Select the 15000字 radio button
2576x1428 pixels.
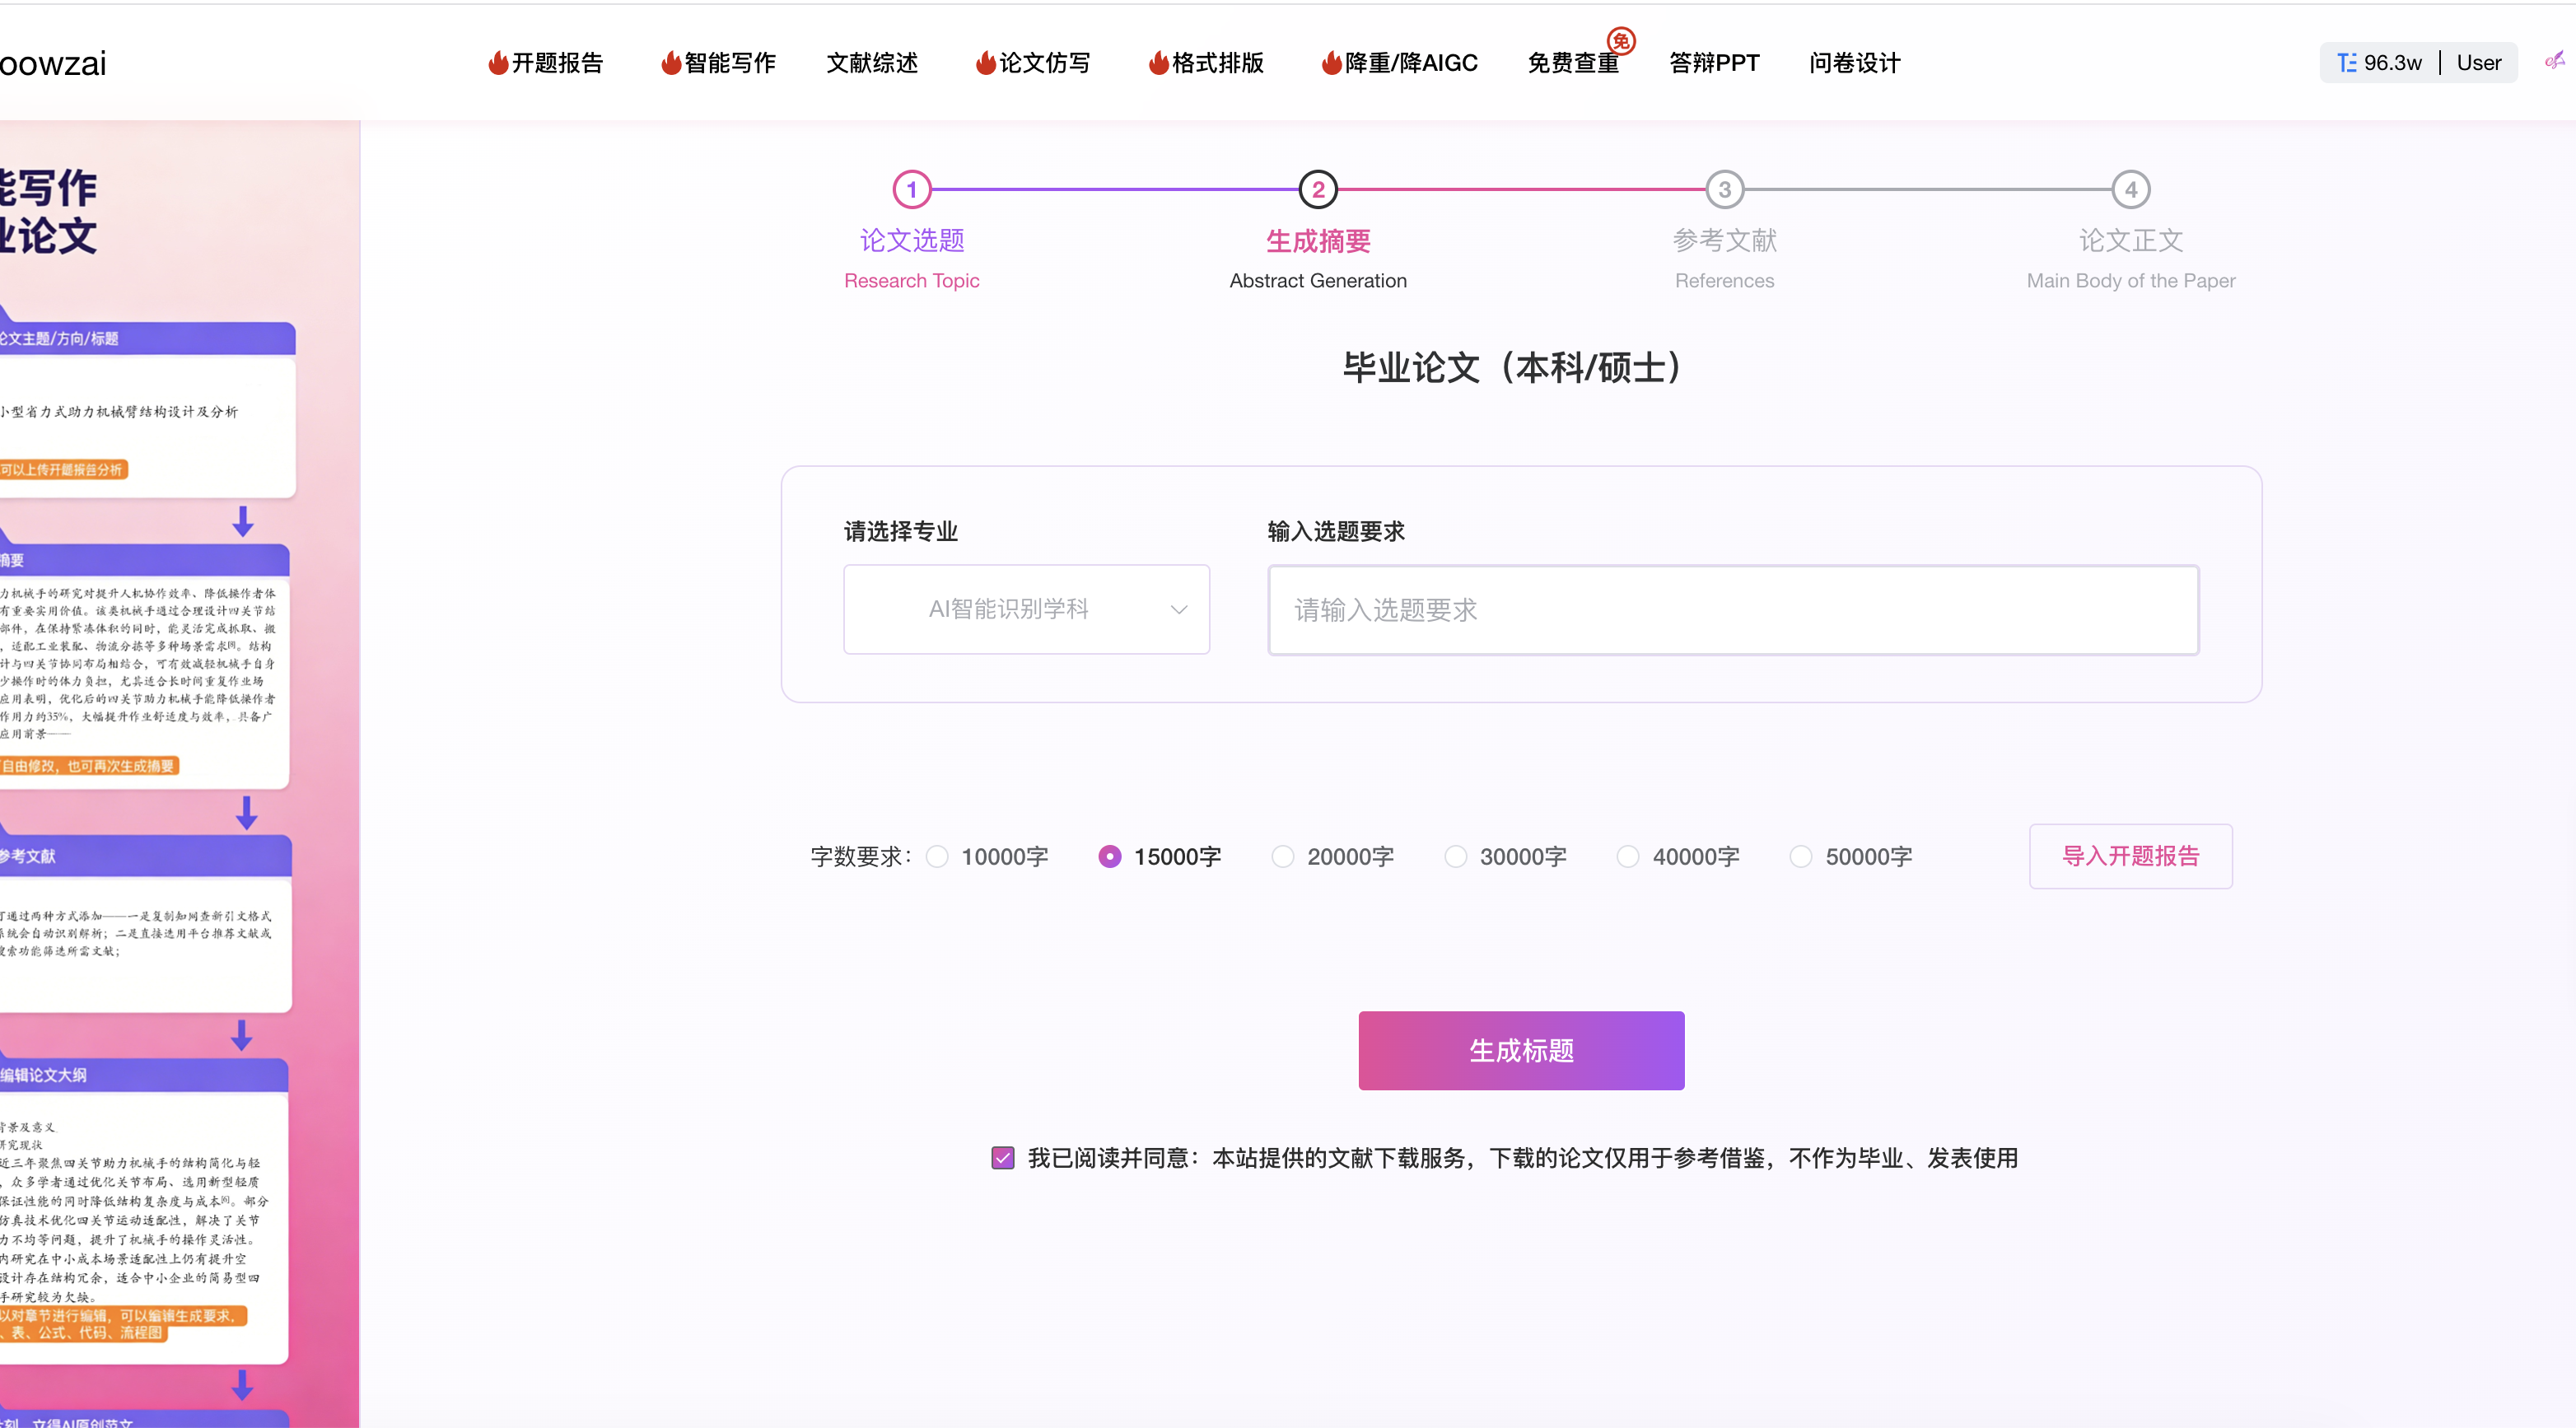(1110, 857)
